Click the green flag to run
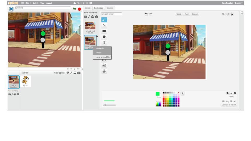 75,9
